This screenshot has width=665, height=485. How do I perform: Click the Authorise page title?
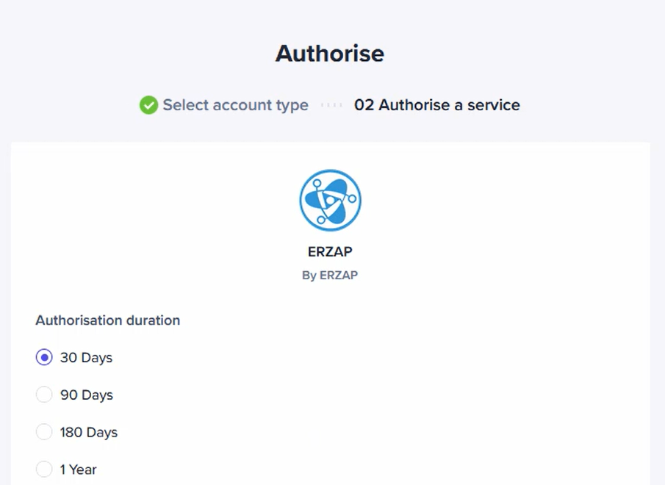[330, 54]
